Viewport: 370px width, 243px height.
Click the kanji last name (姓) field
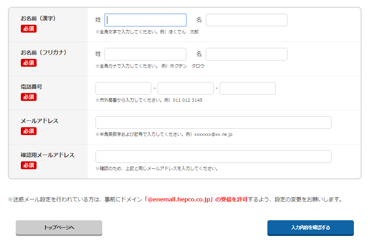coord(145,20)
